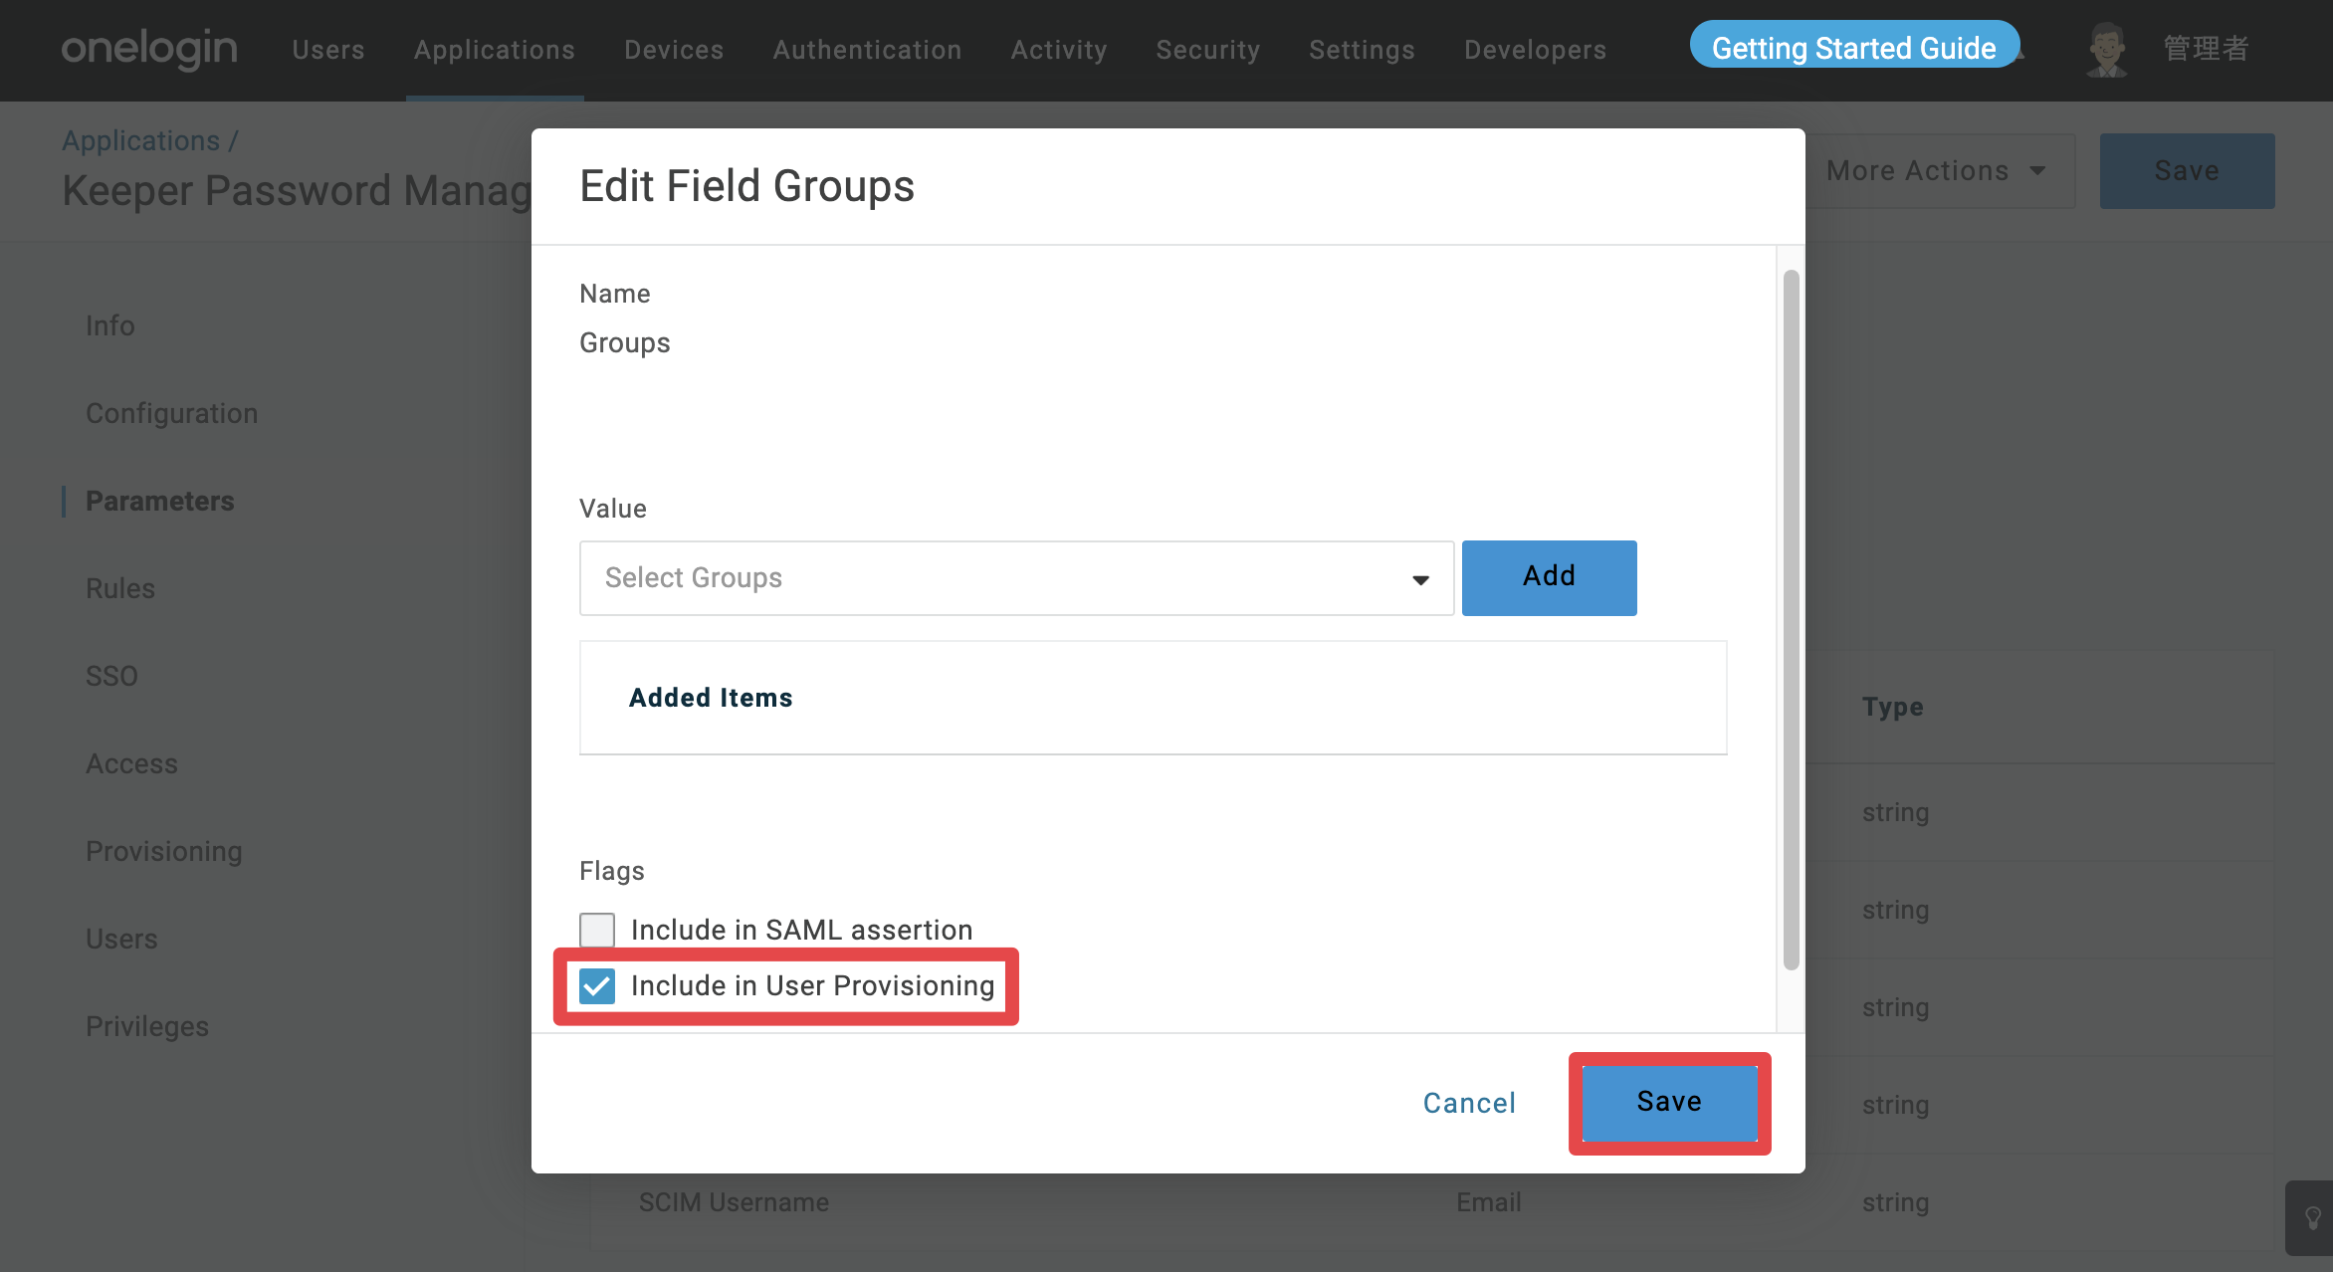Click the Select Groups dropdown arrow
This screenshot has width=2333, height=1272.
click(1420, 579)
